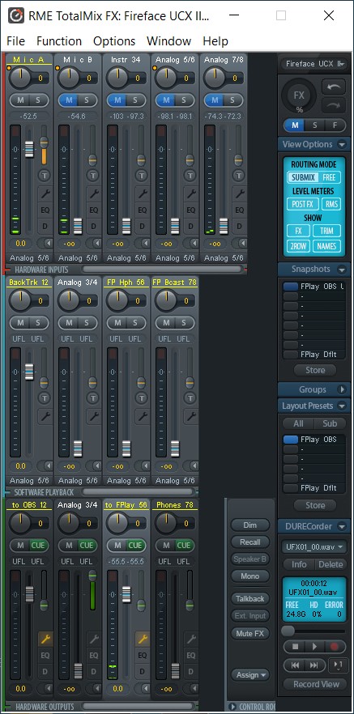Mute the Mic B input channel
Screen dimensions: 354x714
click(x=68, y=100)
